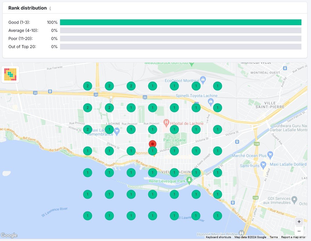311x241 pixels.
Task: Click Honoré Mercier Bridge landmark icon
Action: tap(241, 233)
